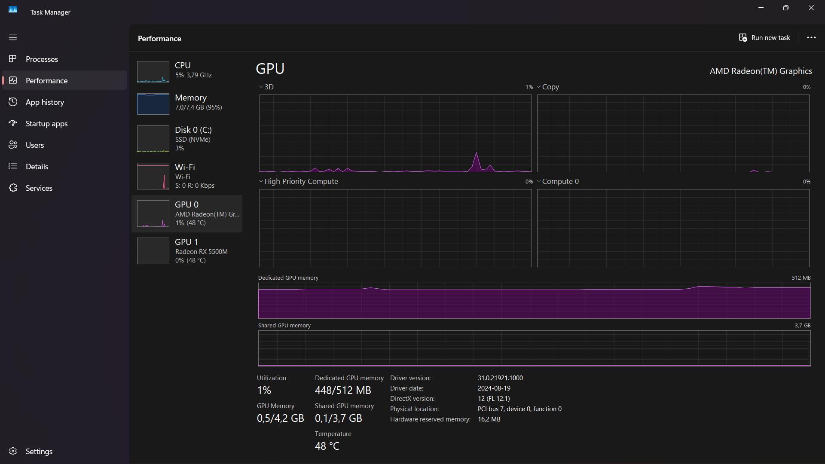This screenshot has width=825, height=464.
Task: Select GPU 1 Radeon RX 5500M
Action: coord(187,251)
